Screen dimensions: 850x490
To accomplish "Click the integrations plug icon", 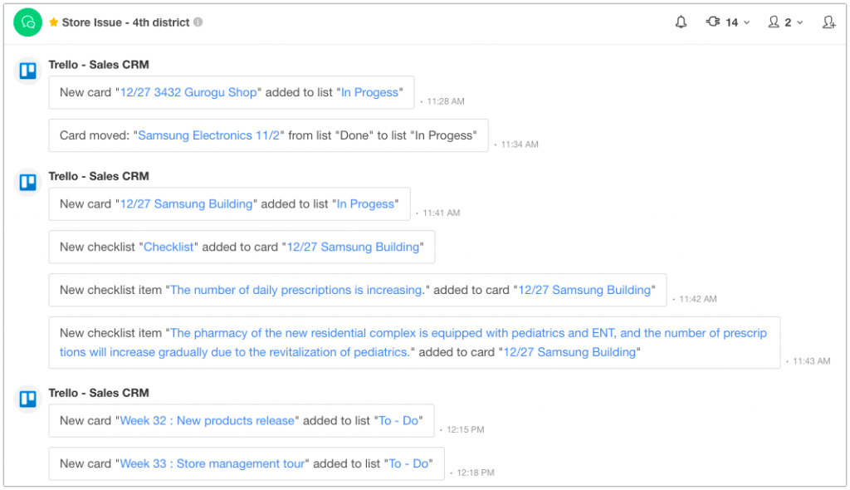I will tap(713, 22).
